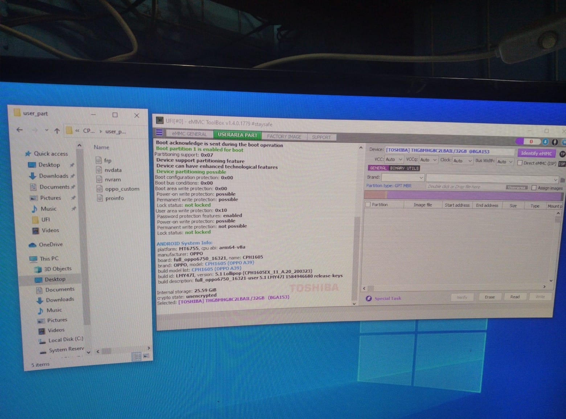Open the purple hamburger menu icon
Image resolution: width=566 pixels, height=419 pixels.
(159, 132)
